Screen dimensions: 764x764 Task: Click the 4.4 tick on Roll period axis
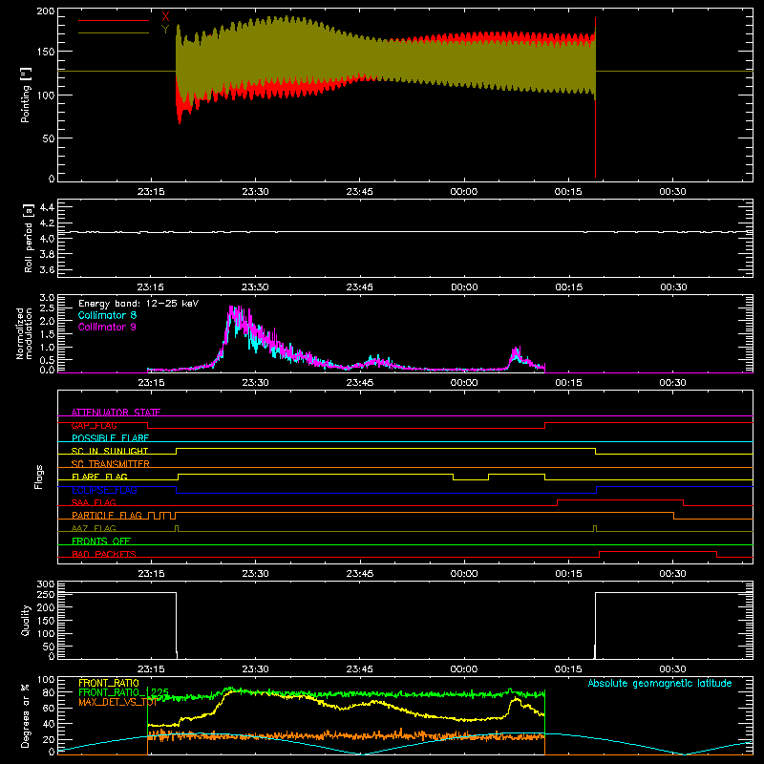tap(47, 207)
